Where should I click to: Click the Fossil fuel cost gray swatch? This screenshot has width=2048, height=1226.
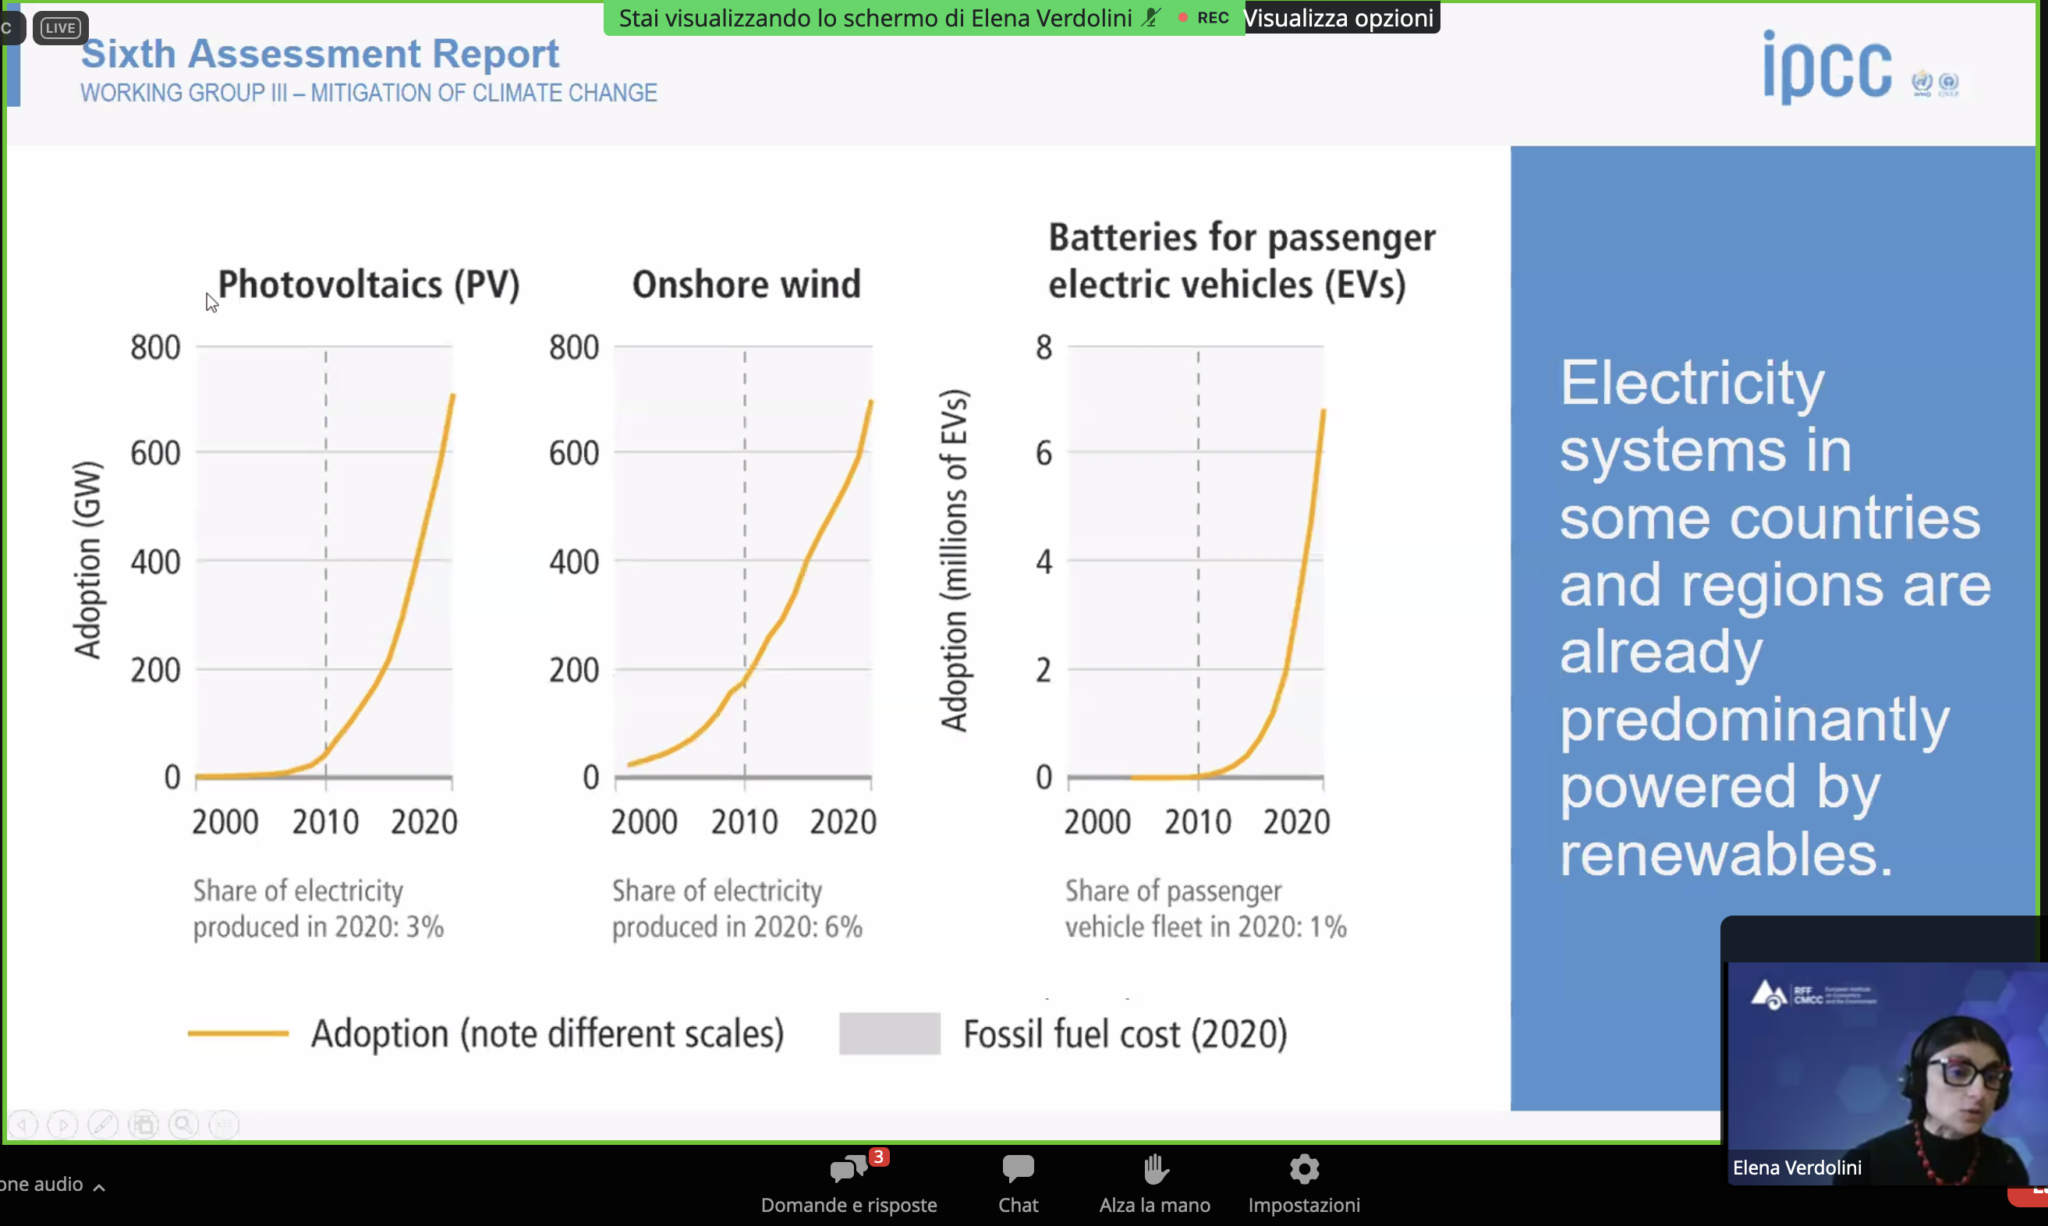pos(889,1033)
